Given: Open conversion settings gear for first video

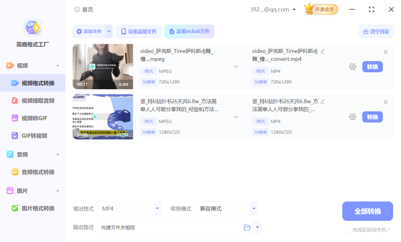Looking at the screenshot, I should (x=353, y=67).
